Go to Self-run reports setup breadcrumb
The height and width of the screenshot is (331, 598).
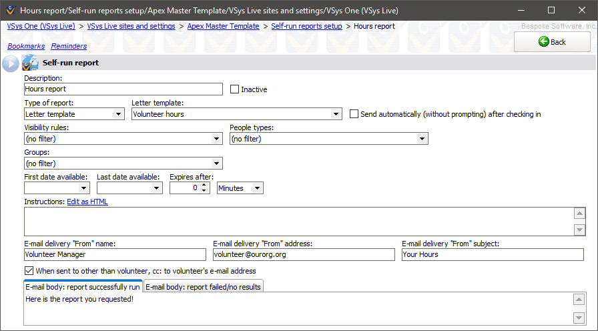(306, 26)
